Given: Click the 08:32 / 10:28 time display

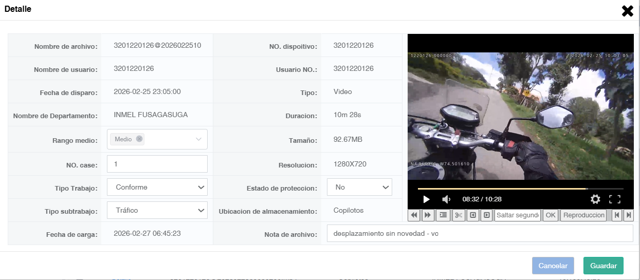Looking at the screenshot, I should [x=482, y=199].
